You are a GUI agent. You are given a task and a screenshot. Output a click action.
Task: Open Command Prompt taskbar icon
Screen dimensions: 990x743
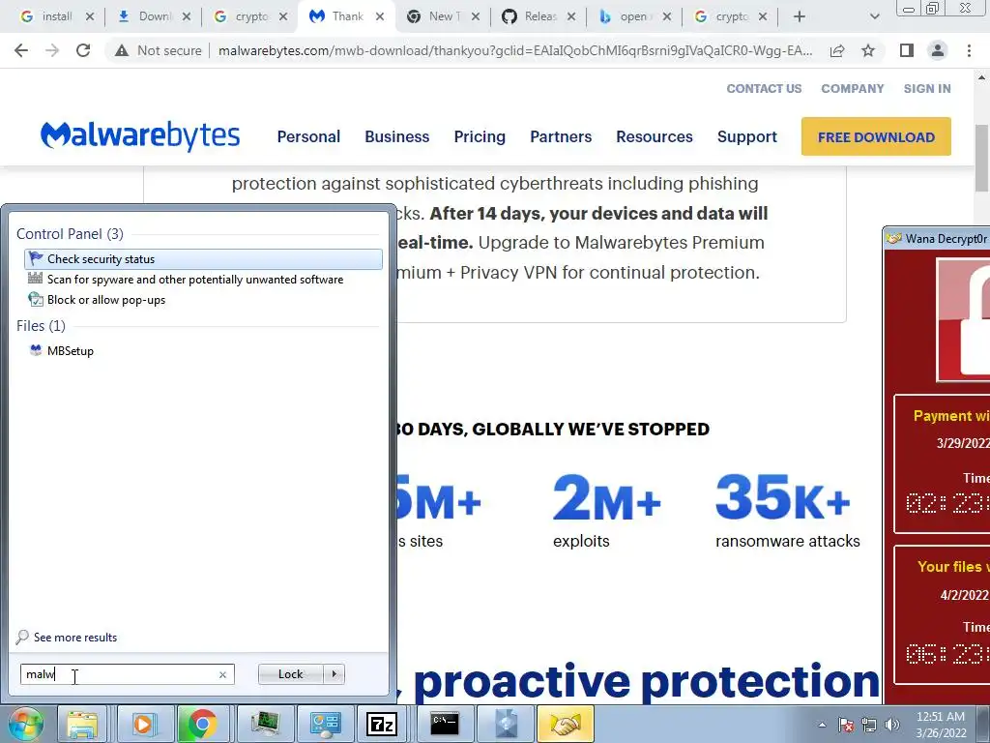(445, 724)
